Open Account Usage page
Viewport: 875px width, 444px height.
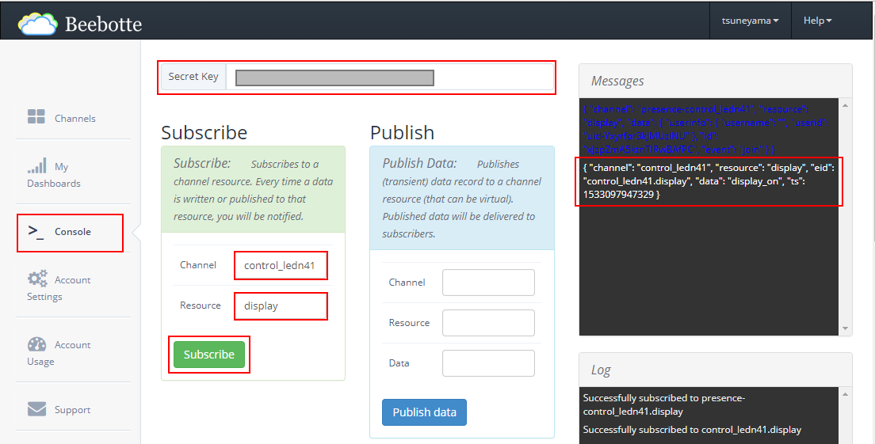pyautogui.click(x=59, y=353)
